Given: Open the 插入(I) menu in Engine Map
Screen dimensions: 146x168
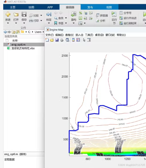Looking at the screenshot, I should (x=79, y=35).
